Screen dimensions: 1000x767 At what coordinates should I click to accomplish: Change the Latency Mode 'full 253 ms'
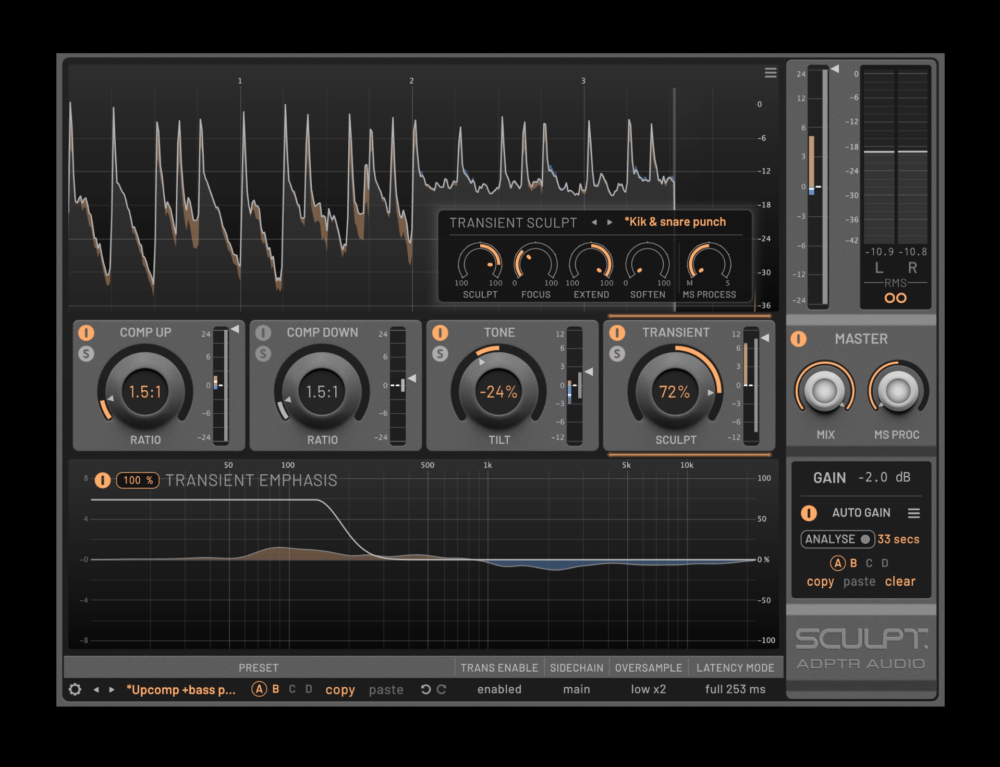click(735, 689)
